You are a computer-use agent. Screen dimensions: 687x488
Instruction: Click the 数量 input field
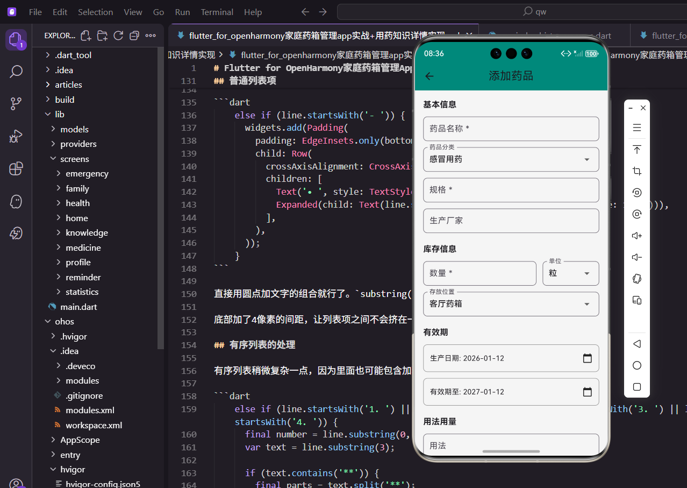(x=480, y=273)
